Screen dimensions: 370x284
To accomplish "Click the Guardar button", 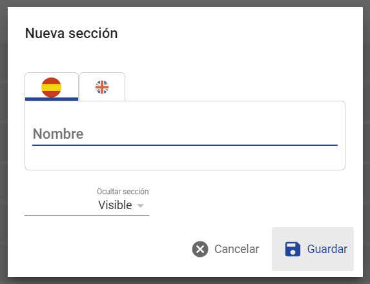I will (x=313, y=249).
